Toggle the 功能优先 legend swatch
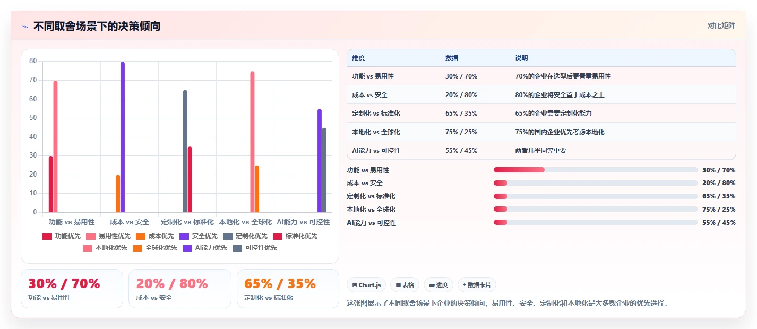757x329 pixels. click(47, 236)
